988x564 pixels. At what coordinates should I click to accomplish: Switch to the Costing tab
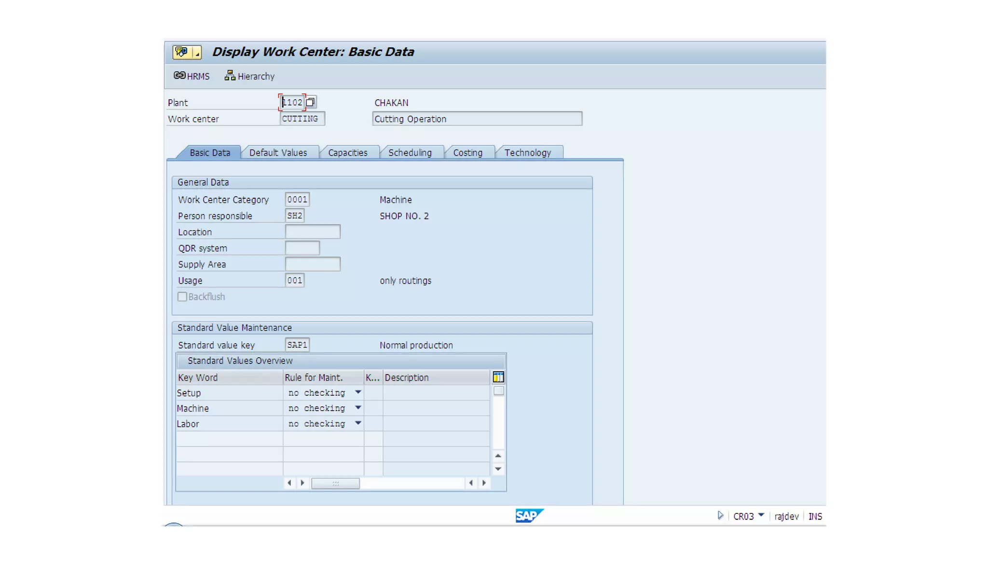467,153
